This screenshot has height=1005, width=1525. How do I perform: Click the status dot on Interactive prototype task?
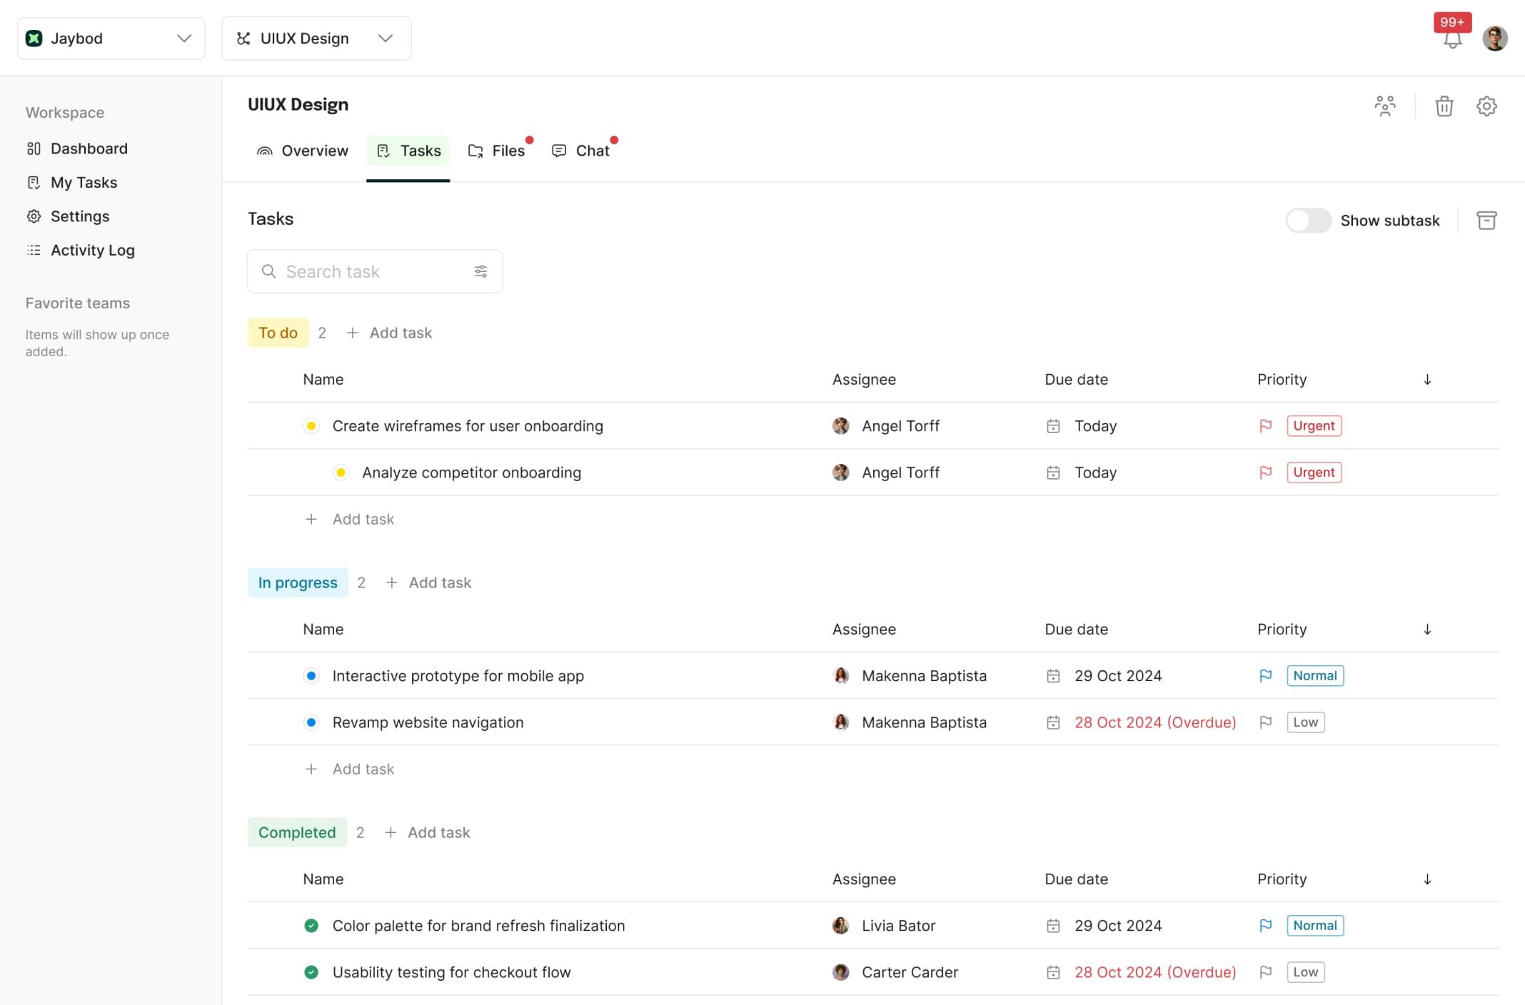point(311,675)
